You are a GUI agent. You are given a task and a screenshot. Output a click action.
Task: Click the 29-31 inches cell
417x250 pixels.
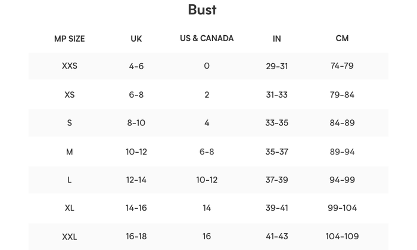(276, 66)
